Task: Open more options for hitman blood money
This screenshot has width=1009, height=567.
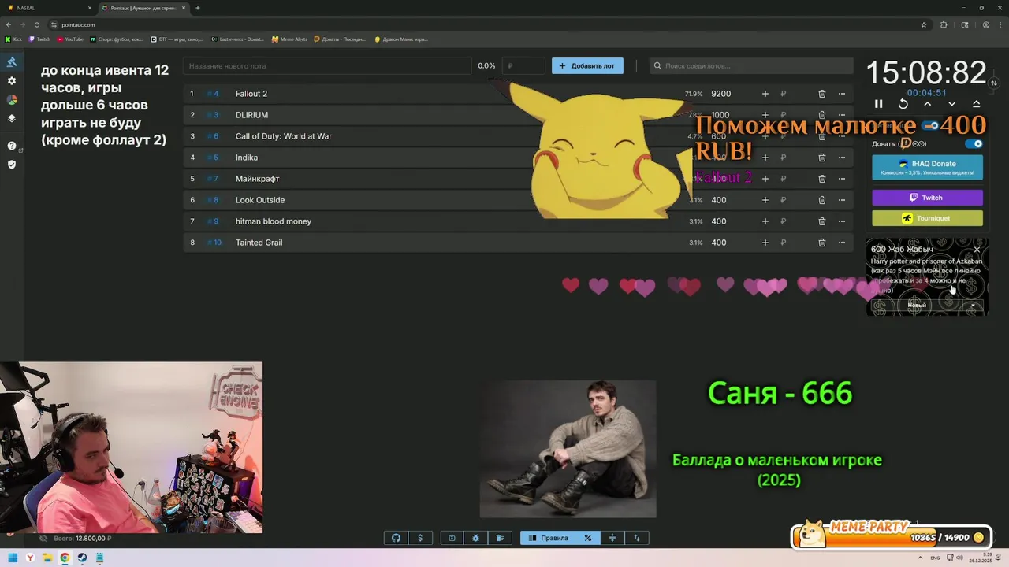Action: (x=842, y=221)
